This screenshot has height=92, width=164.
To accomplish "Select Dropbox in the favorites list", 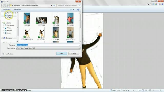I will [x=8, y=15].
